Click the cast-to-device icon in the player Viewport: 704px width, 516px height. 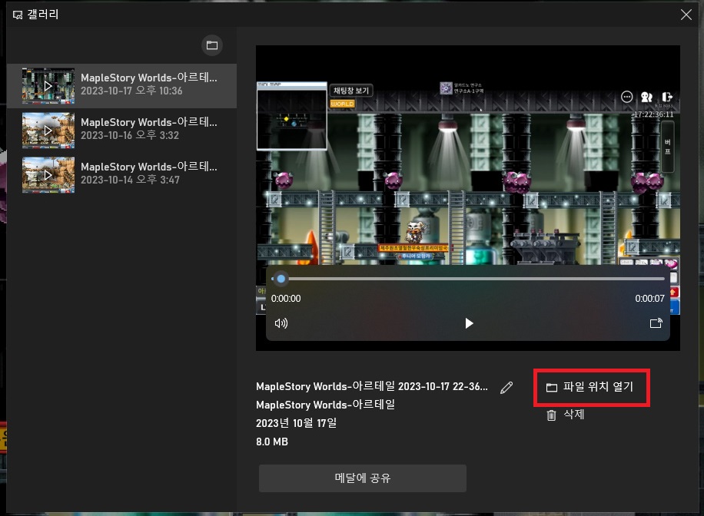(x=656, y=323)
